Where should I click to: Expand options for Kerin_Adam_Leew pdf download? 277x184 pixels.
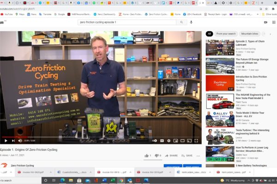(x=250, y=172)
